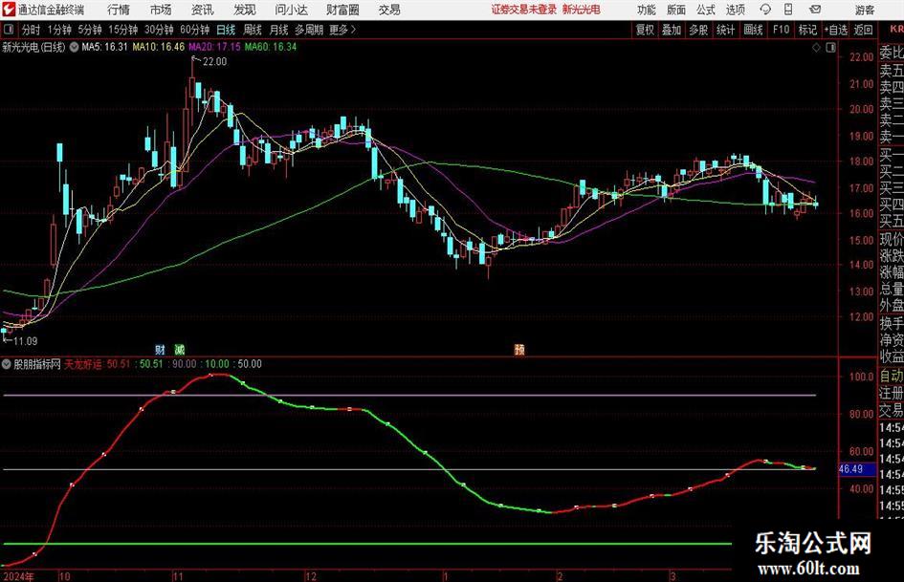This screenshot has height=582, width=904.
Task: Click the MA20: 17.15 indicator label
Action: [214, 47]
